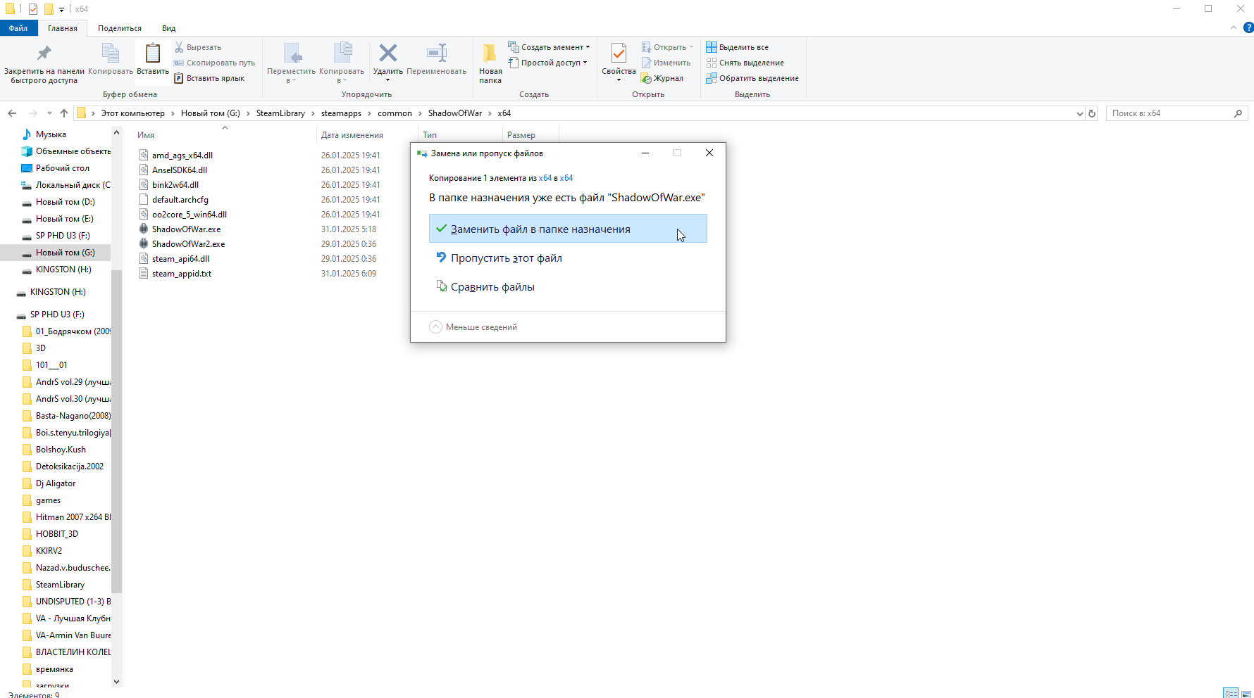
Task: Switch to the Главная (Home) tab
Action: [x=63, y=28]
